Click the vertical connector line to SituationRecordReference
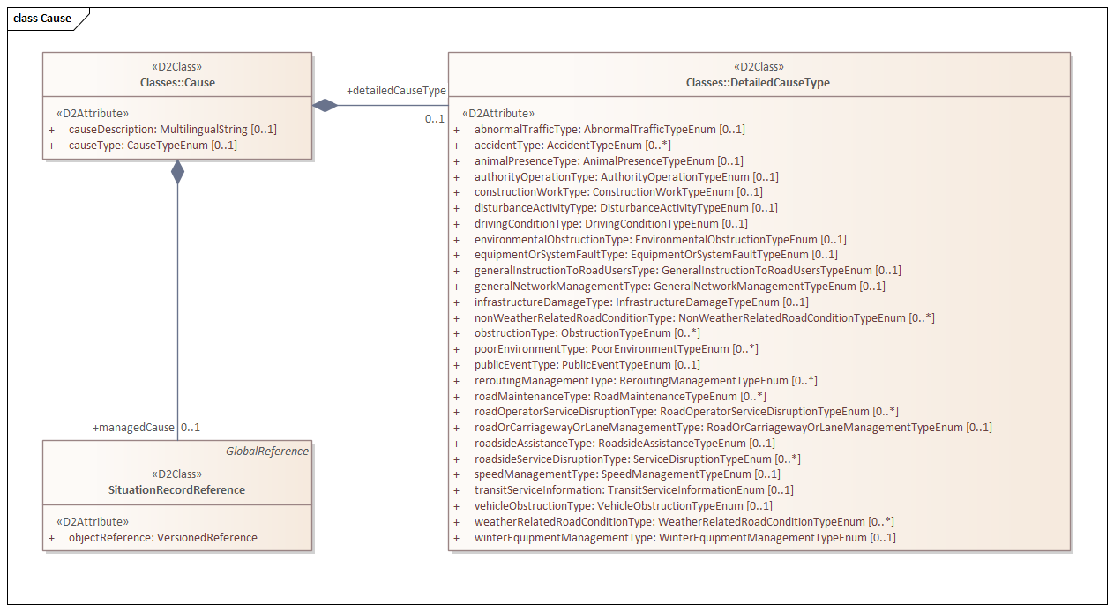 [178, 309]
